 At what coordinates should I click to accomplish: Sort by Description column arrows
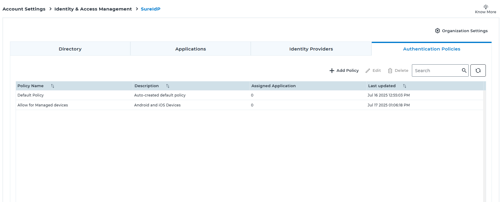coord(168,86)
